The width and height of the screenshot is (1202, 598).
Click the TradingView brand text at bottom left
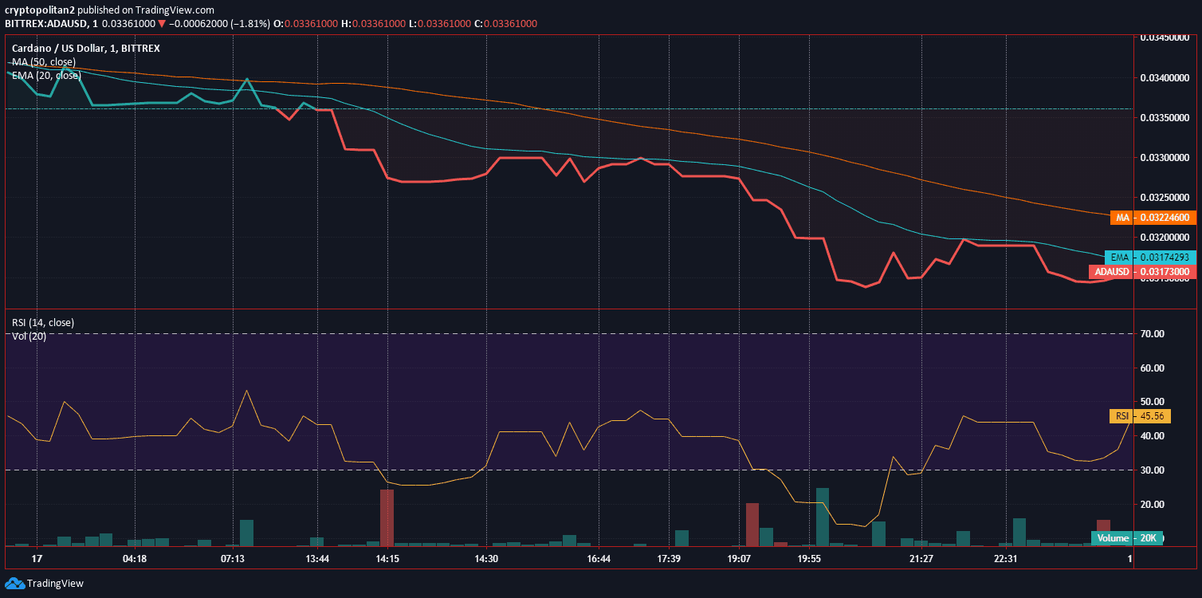point(56,583)
